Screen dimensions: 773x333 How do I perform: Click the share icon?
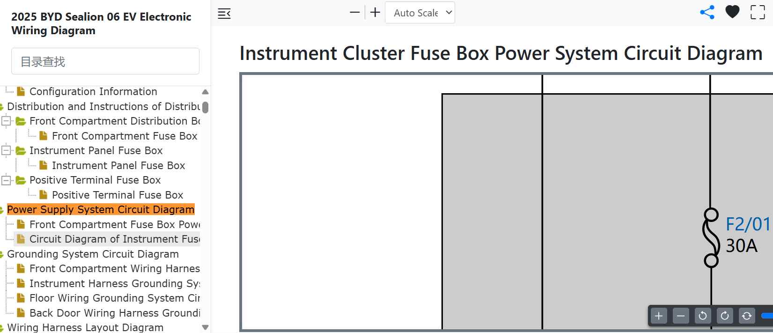pos(707,13)
